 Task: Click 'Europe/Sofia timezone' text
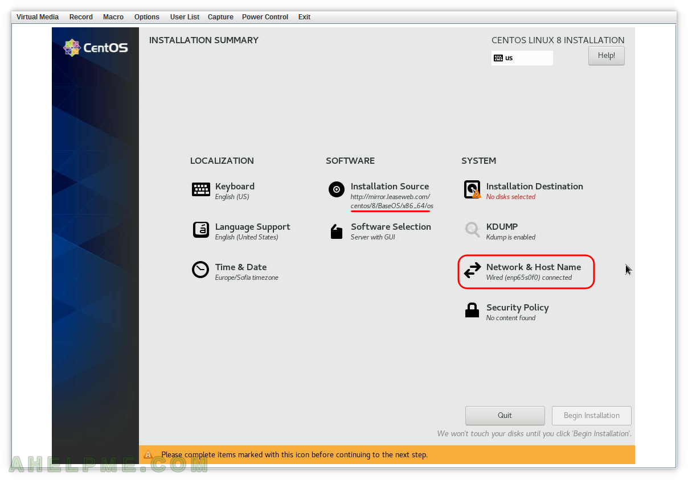[247, 278]
